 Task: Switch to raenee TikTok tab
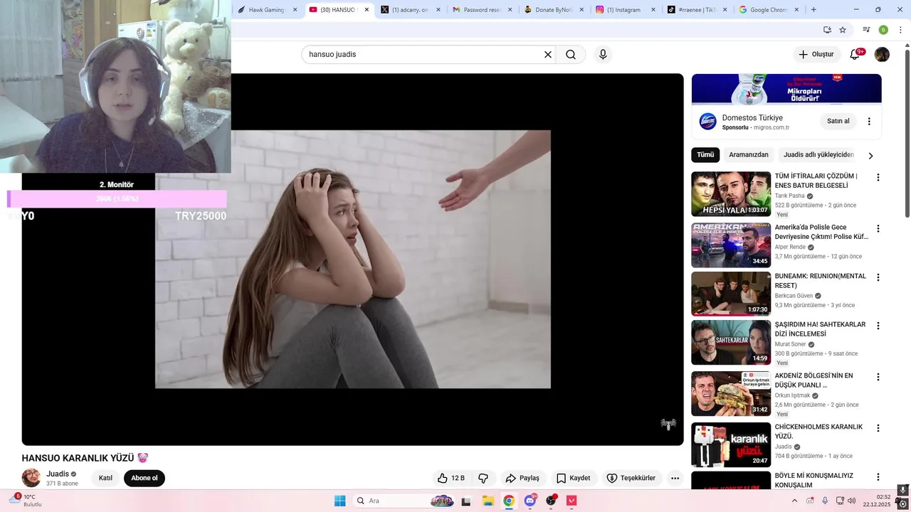click(697, 10)
